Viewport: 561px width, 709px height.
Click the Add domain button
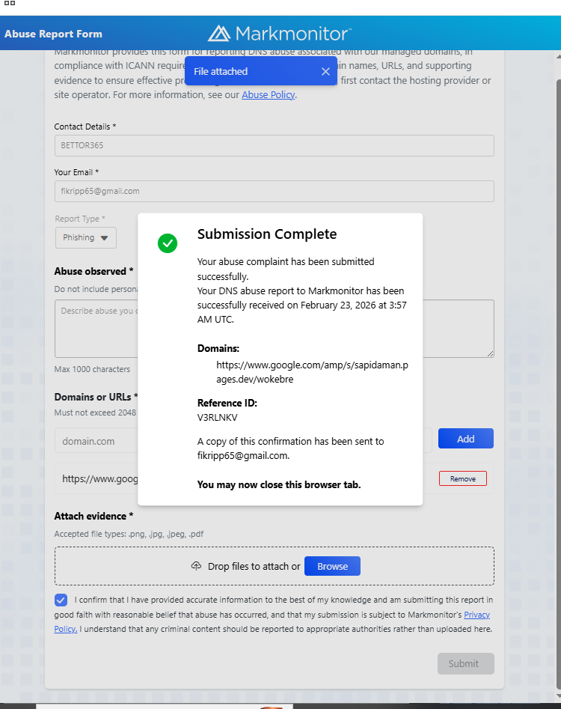click(x=466, y=439)
